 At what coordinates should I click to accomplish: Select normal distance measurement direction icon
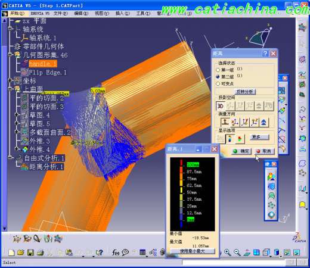click(225, 122)
